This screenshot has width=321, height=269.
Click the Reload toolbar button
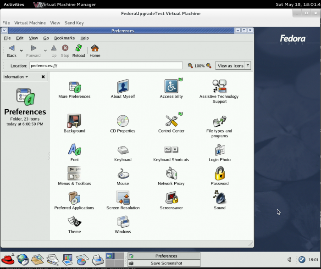coord(78,50)
